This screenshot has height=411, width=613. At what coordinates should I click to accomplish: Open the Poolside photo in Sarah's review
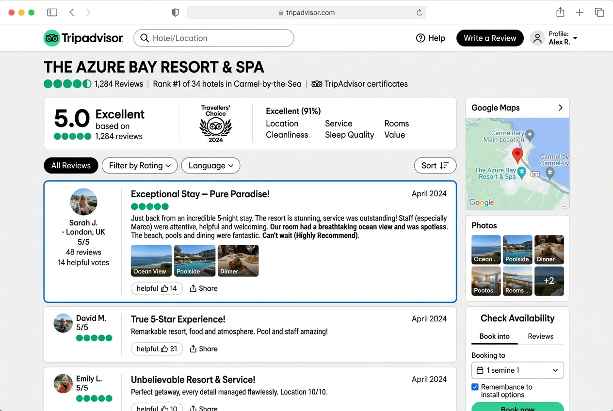[195, 261]
